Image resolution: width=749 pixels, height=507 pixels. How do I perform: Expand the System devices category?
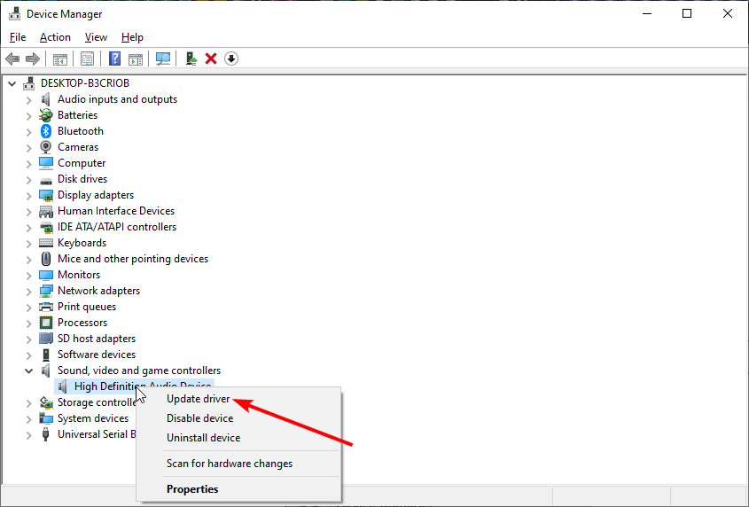[x=28, y=419]
